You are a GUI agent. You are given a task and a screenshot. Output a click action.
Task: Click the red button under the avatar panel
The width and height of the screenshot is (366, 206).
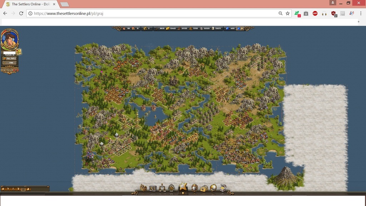pos(16,70)
